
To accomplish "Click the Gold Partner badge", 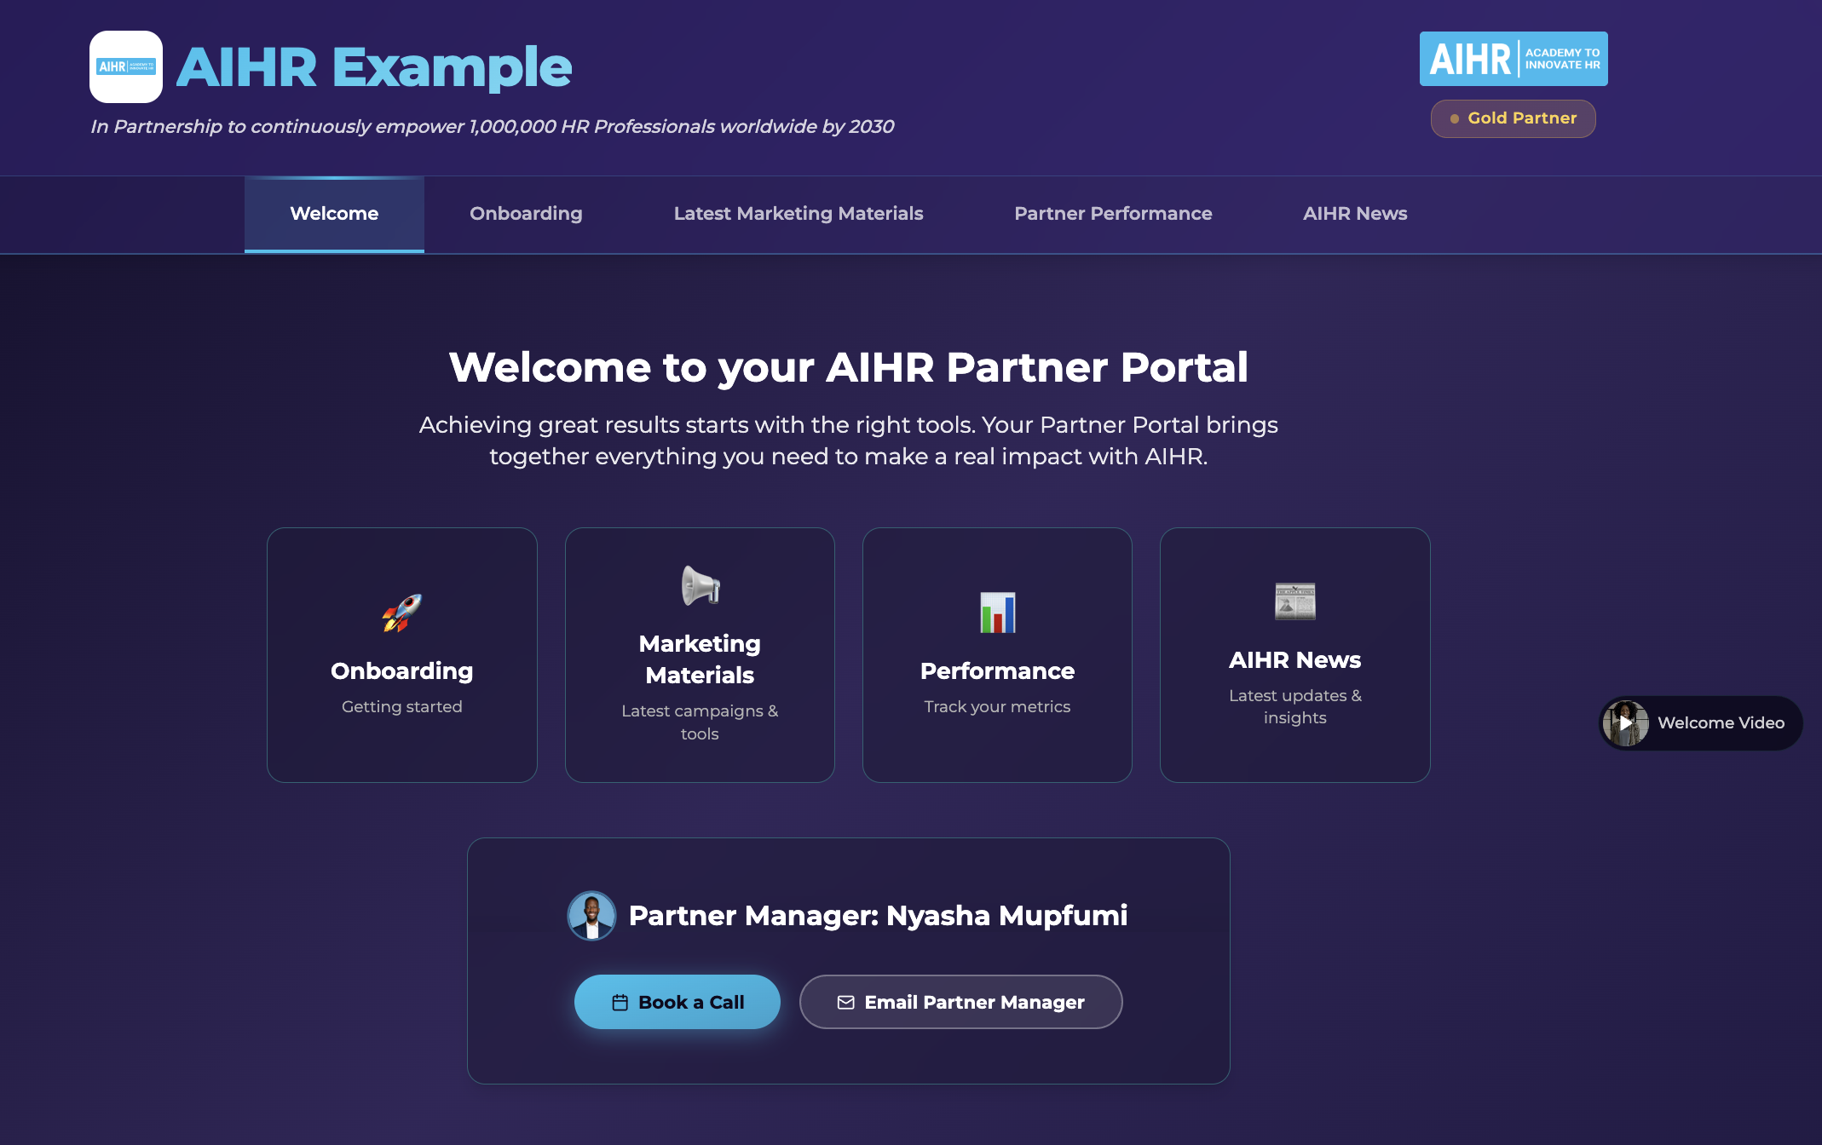I will pyautogui.click(x=1513, y=118).
